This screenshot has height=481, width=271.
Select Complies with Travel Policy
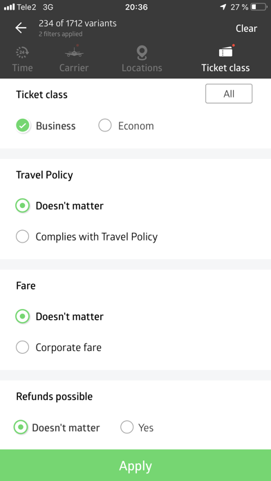tap(22, 236)
